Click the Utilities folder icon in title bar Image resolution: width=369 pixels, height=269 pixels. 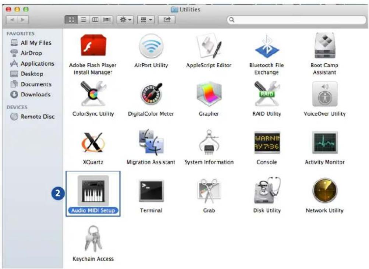tap(174, 10)
